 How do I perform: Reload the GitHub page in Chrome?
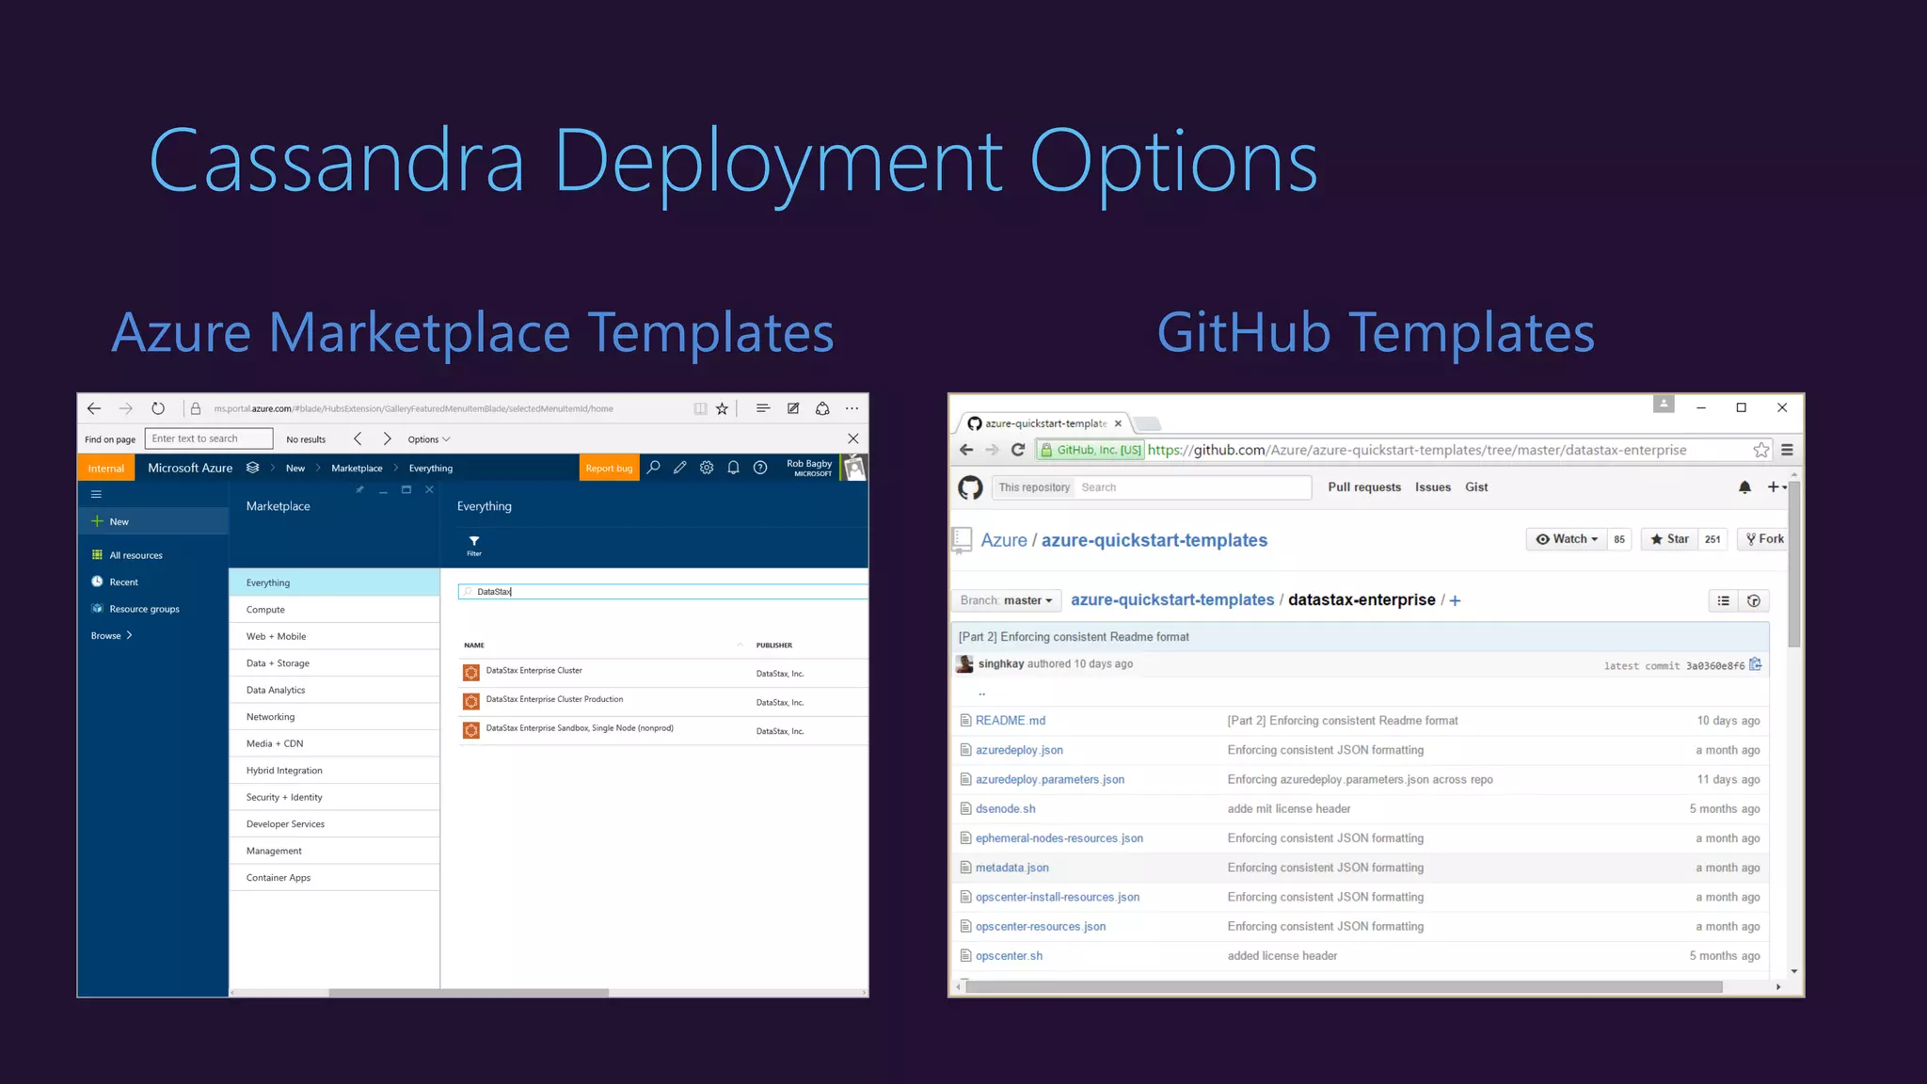(x=1017, y=450)
